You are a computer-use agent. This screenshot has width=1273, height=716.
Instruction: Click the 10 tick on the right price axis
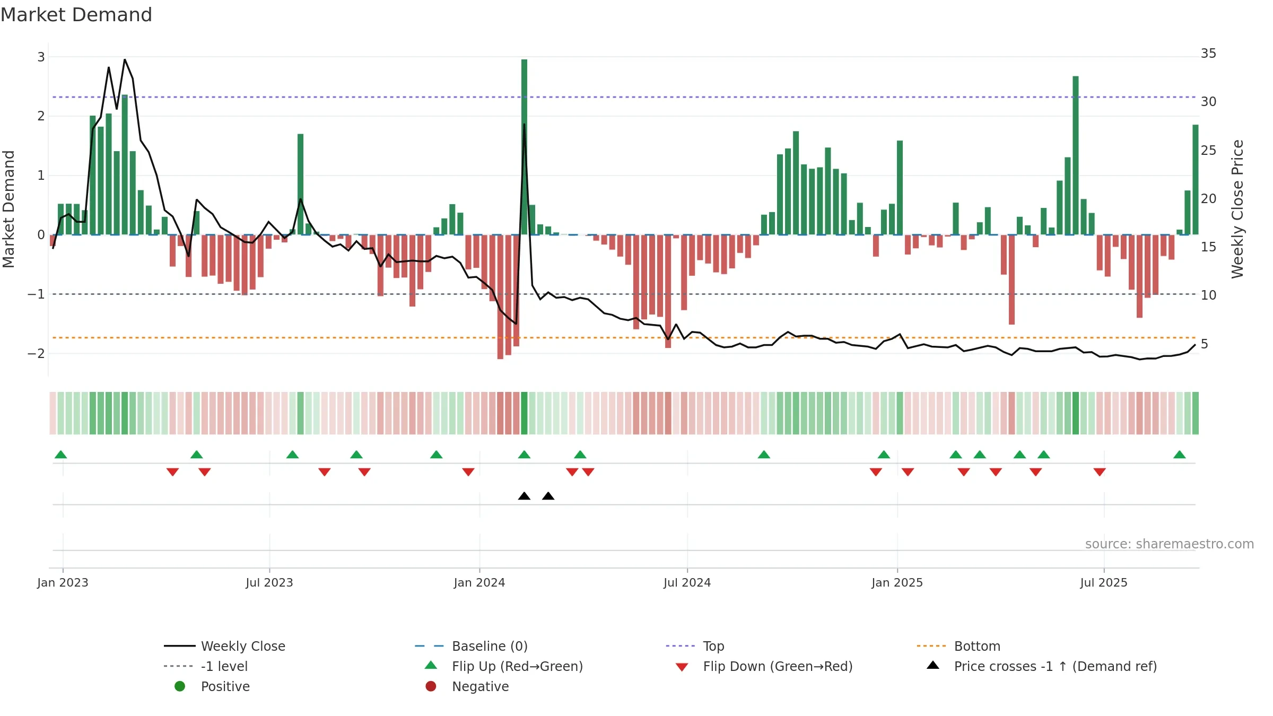click(1209, 295)
